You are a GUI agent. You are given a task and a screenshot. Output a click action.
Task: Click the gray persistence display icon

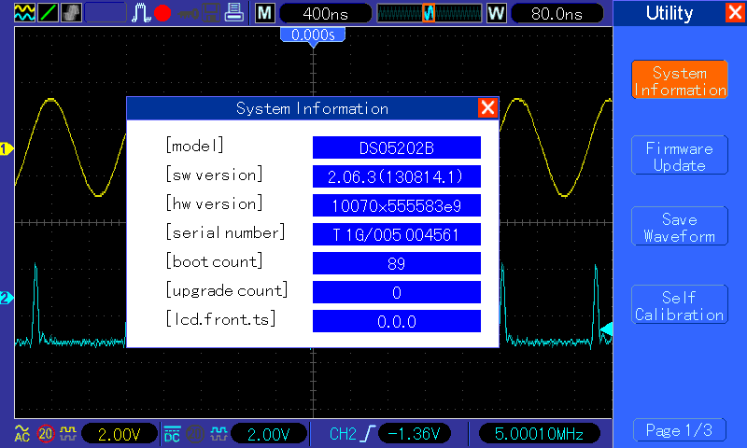tap(72, 13)
